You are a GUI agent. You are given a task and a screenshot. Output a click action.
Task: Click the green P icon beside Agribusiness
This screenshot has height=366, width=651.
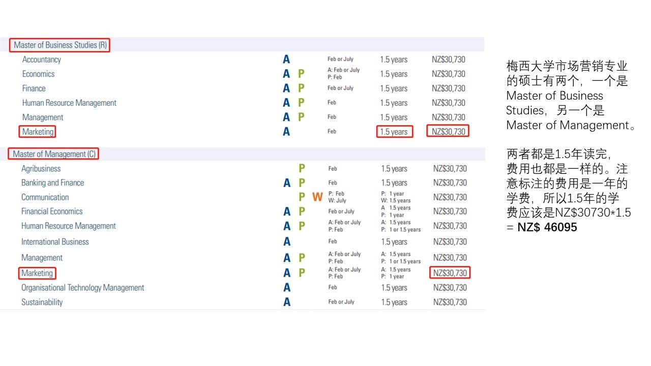pyautogui.click(x=302, y=169)
